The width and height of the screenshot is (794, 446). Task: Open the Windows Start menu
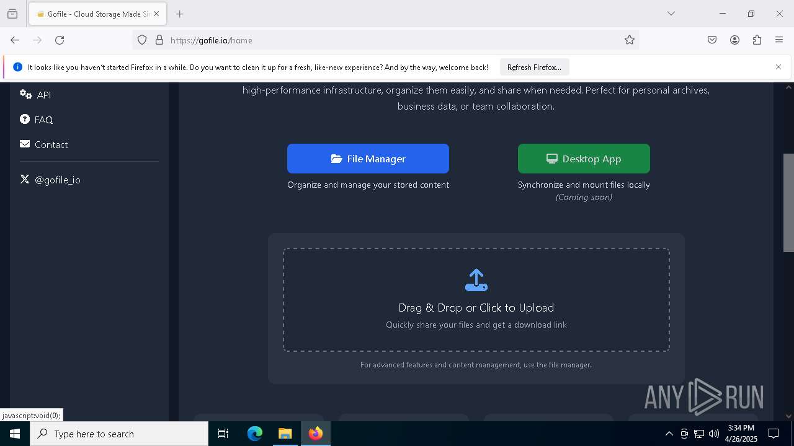tap(15, 434)
